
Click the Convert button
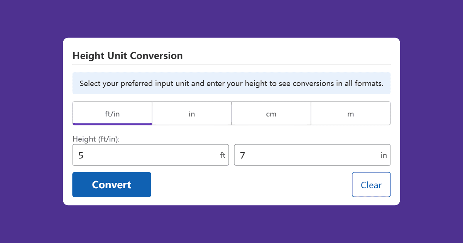pyautogui.click(x=112, y=184)
